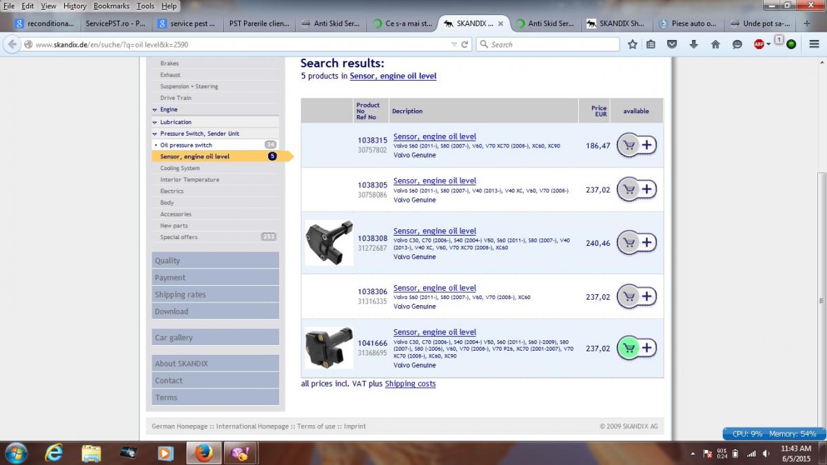Show bookmarks list icon

651,44
